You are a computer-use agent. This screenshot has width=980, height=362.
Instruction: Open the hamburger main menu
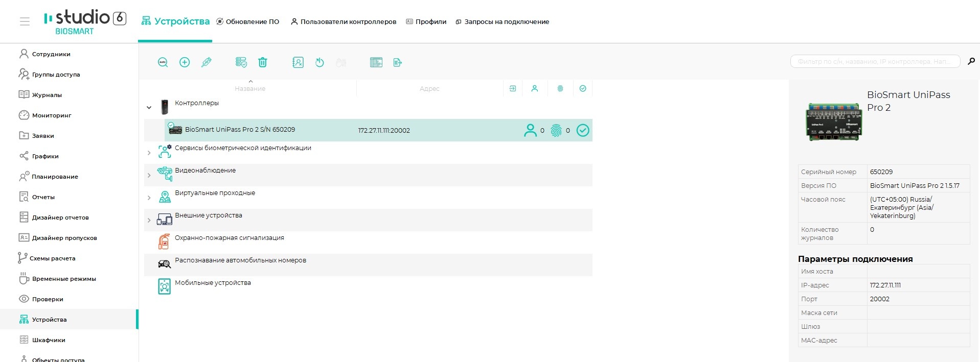coord(25,21)
